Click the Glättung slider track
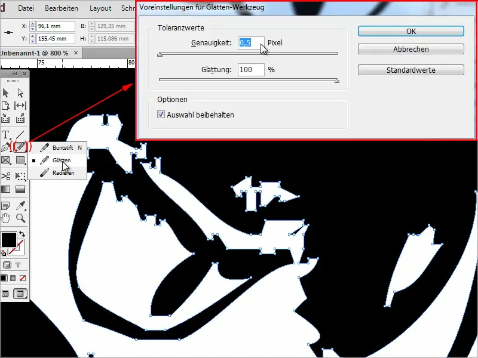The image size is (478, 358). pos(248,80)
